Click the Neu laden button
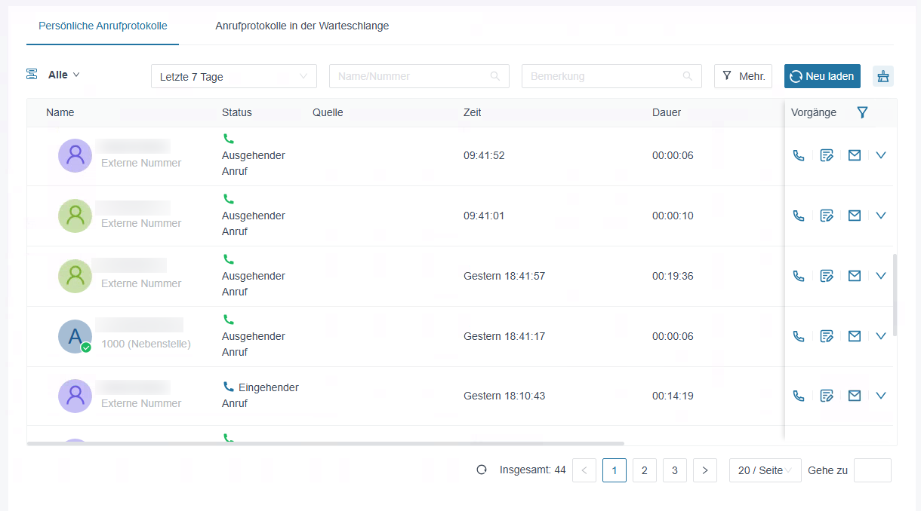 tap(822, 76)
